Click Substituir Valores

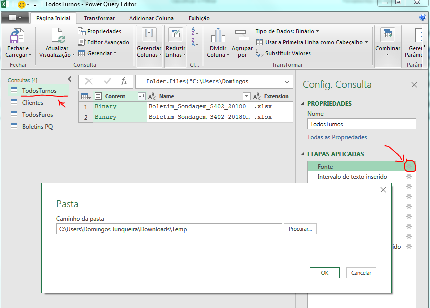pyautogui.click(x=283, y=53)
